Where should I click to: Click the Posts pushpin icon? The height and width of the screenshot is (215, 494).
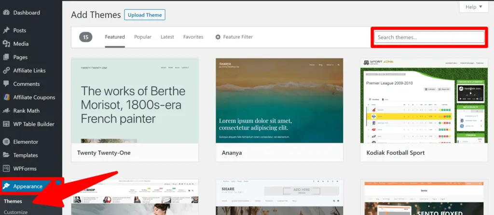coord(6,30)
